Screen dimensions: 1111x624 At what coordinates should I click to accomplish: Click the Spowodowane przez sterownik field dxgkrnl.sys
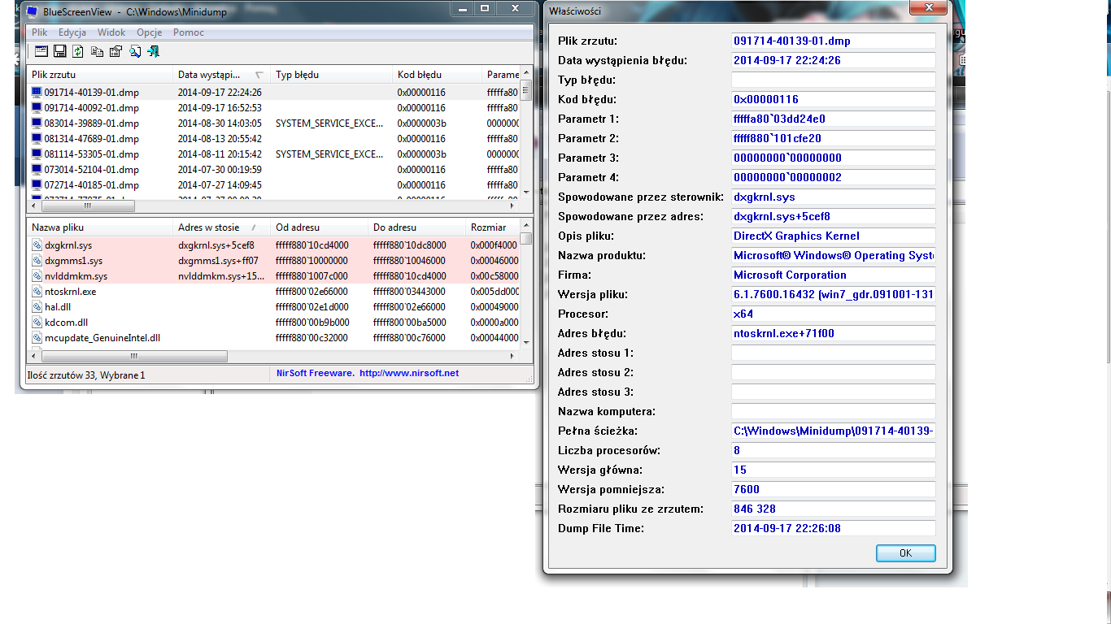point(834,197)
